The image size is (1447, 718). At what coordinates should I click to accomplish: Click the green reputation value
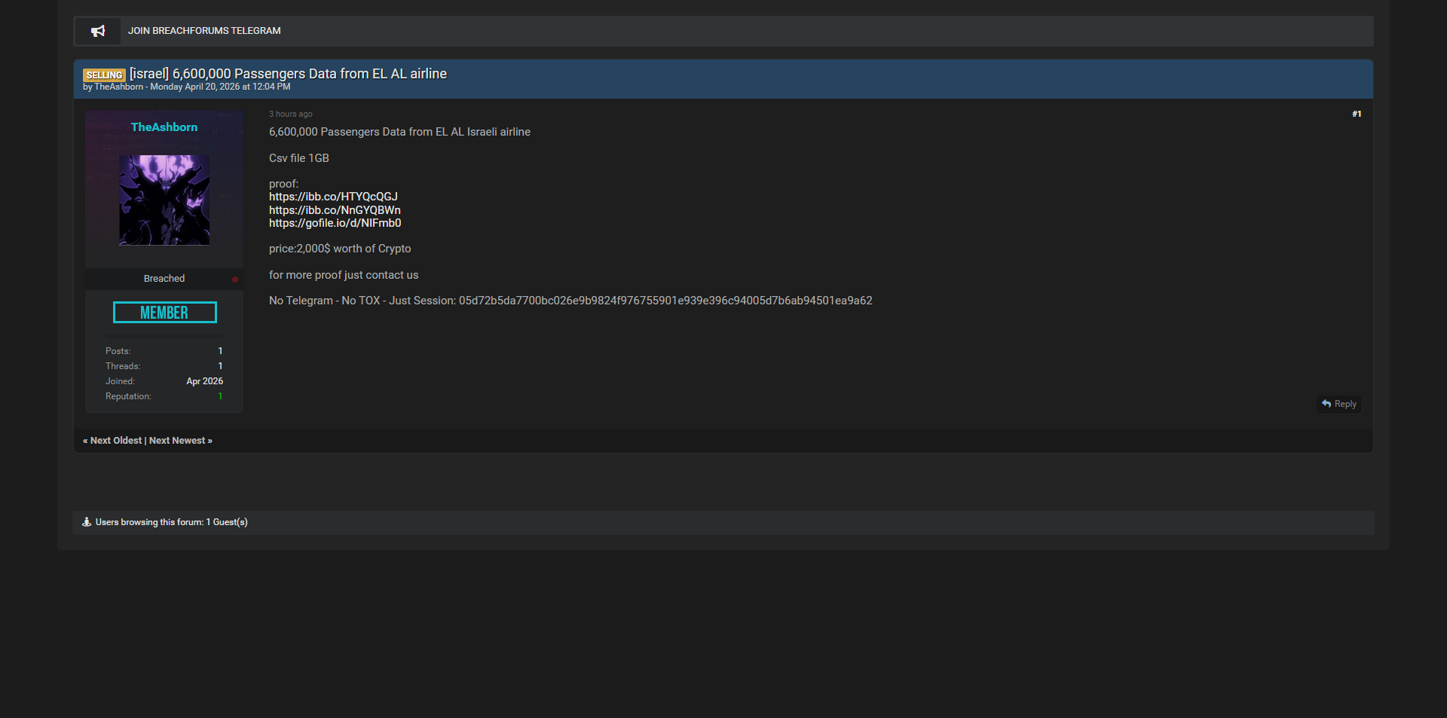(x=220, y=396)
